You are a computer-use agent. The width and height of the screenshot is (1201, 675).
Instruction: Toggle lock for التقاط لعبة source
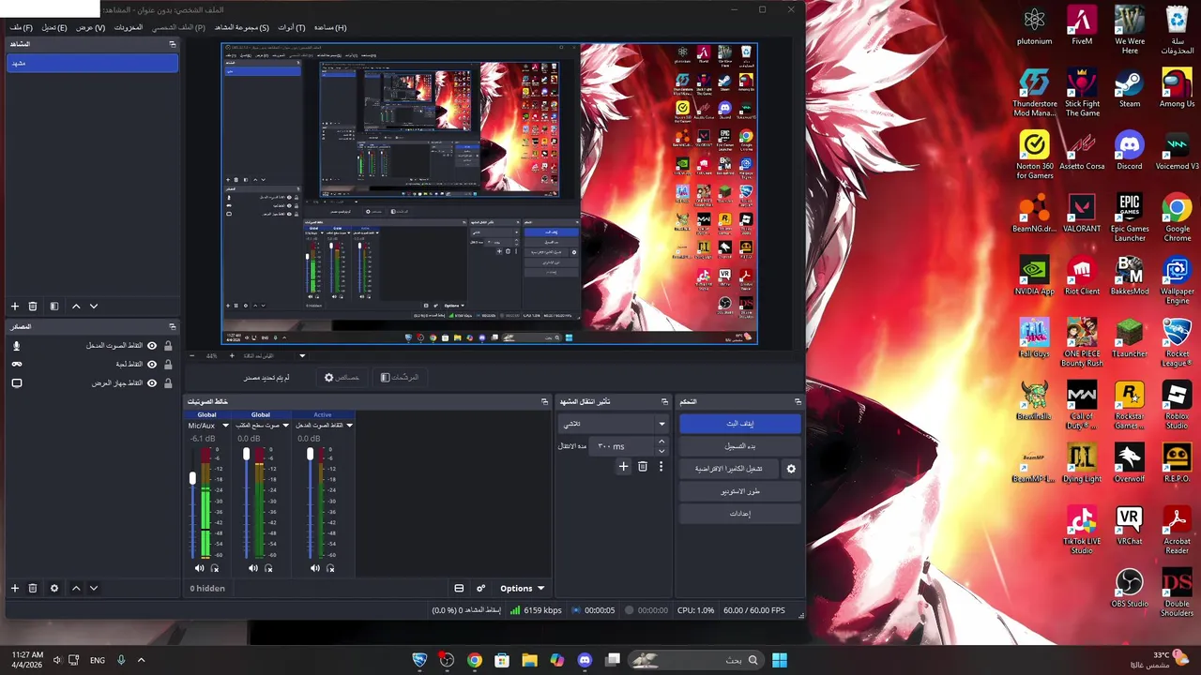click(168, 365)
